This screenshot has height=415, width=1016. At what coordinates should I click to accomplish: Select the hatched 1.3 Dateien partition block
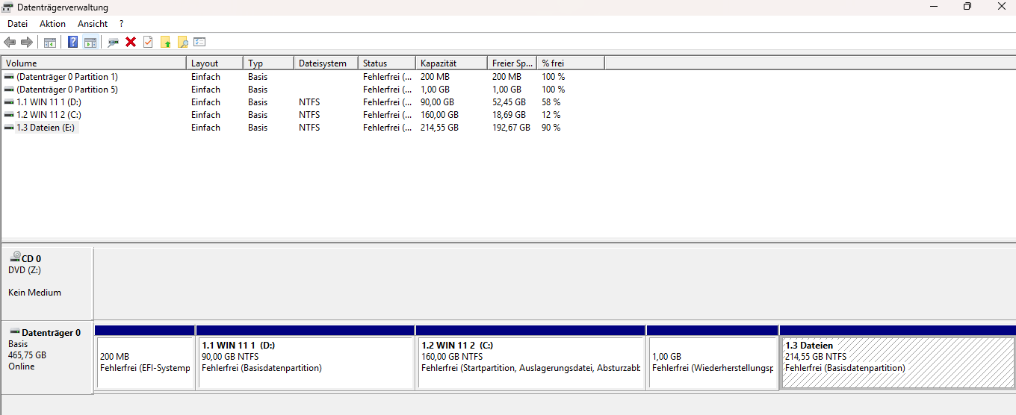(x=898, y=357)
